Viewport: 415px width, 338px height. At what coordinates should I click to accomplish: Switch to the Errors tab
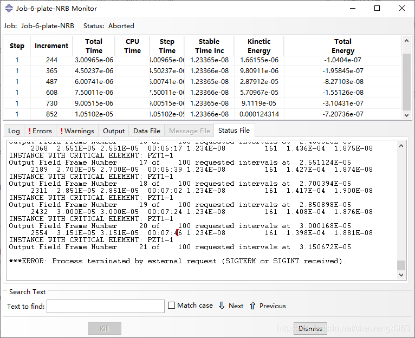pos(40,131)
